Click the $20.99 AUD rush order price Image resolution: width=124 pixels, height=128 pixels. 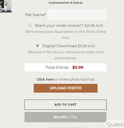[x=94, y=26]
